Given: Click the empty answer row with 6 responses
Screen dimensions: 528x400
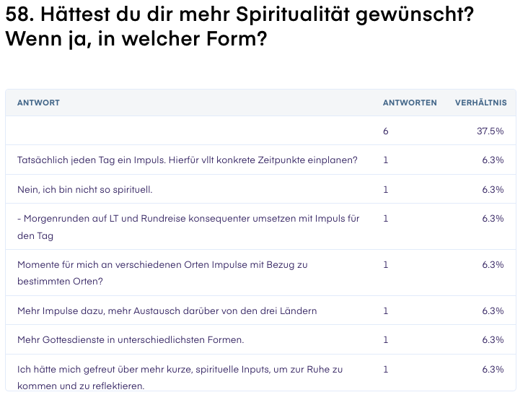Looking at the screenshot, I should pos(260,131).
